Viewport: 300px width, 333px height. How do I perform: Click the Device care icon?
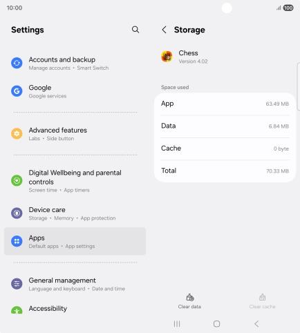tap(17, 213)
